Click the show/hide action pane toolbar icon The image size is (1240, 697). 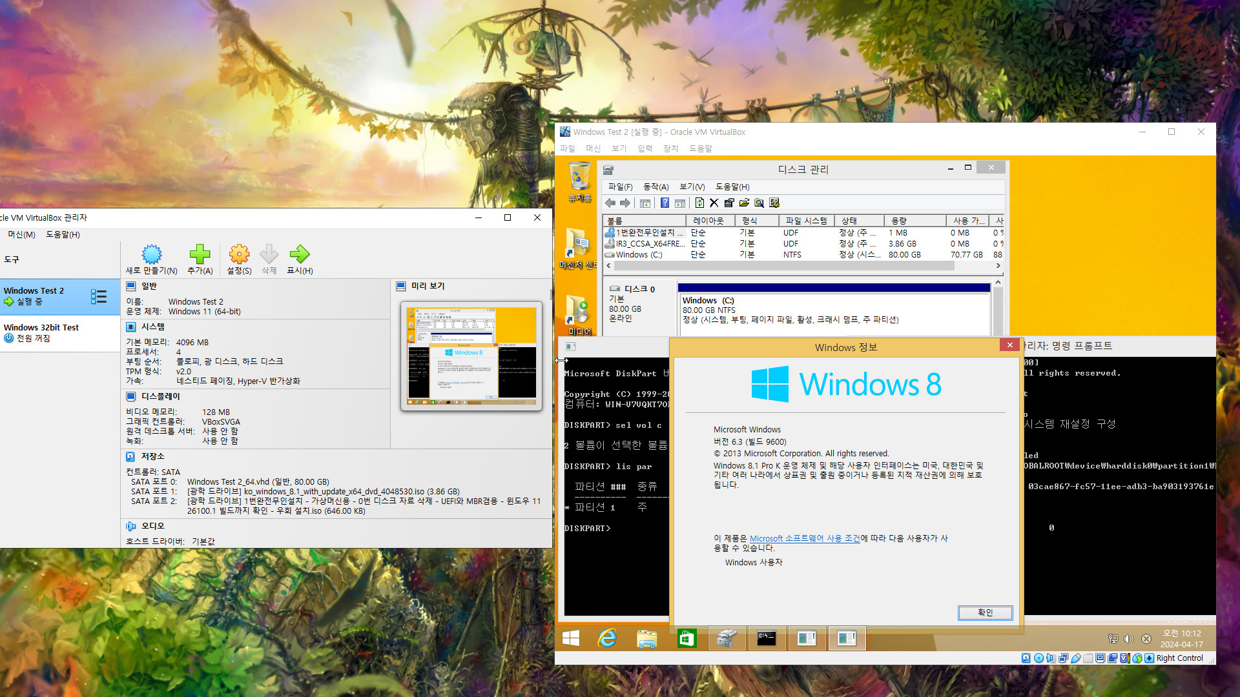point(679,203)
